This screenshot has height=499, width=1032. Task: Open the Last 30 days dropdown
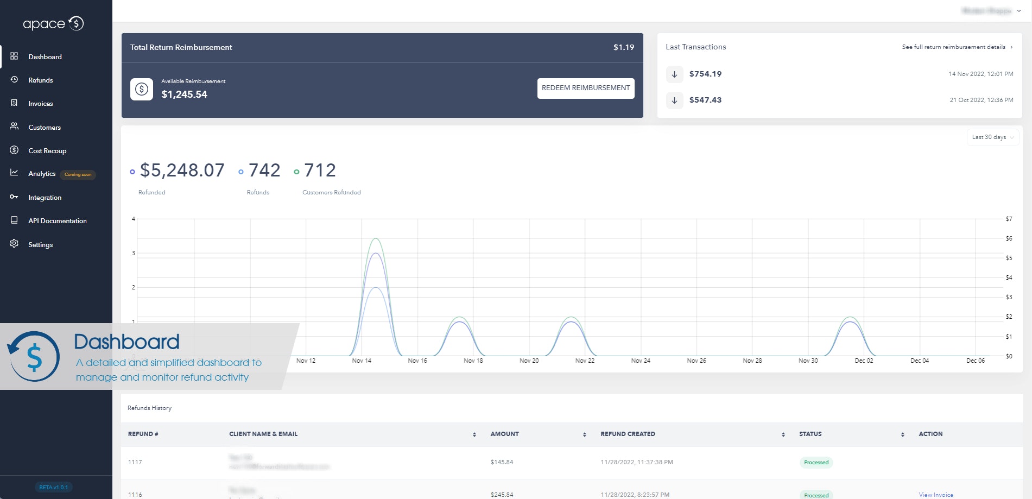coord(992,137)
